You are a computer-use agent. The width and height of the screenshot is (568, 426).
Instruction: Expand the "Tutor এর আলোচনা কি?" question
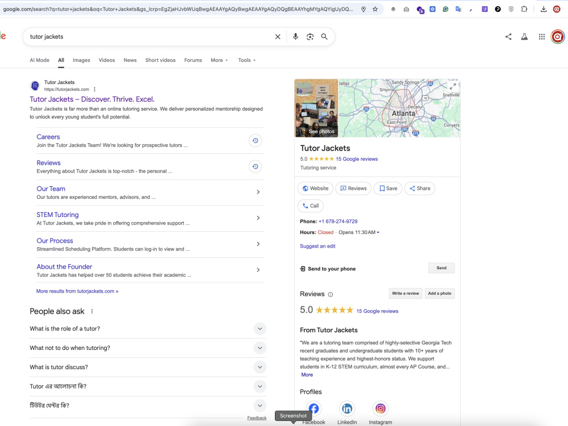click(x=260, y=386)
